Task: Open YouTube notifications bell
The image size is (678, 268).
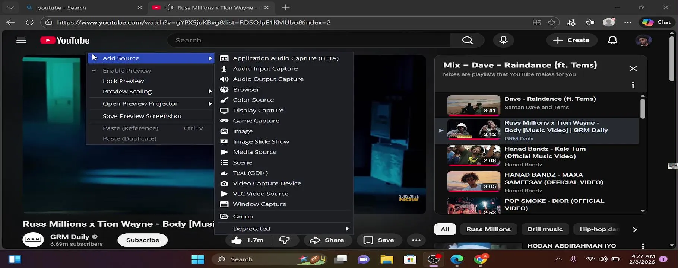Action: pos(612,40)
